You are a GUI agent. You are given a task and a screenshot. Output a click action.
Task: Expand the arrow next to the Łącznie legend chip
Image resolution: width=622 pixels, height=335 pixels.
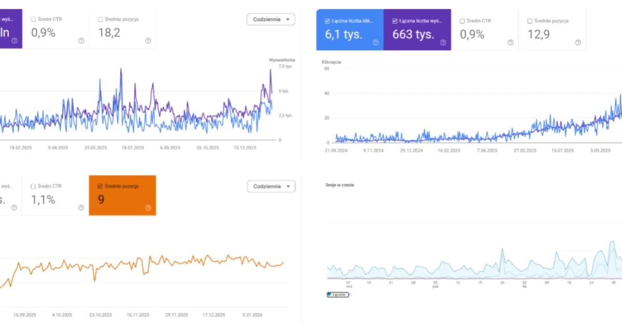[x=350, y=294]
